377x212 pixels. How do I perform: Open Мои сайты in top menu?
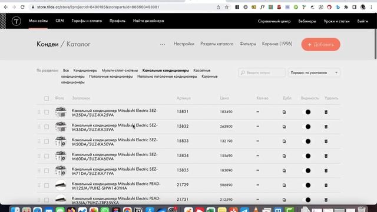pyautogui.click(x=38, y=21)
